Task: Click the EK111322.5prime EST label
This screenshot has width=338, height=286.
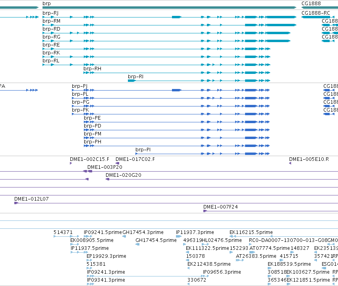Action: tap(207, 248)
